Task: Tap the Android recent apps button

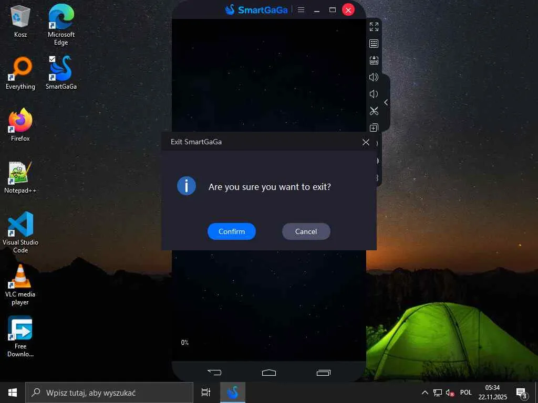Action: 324,373
